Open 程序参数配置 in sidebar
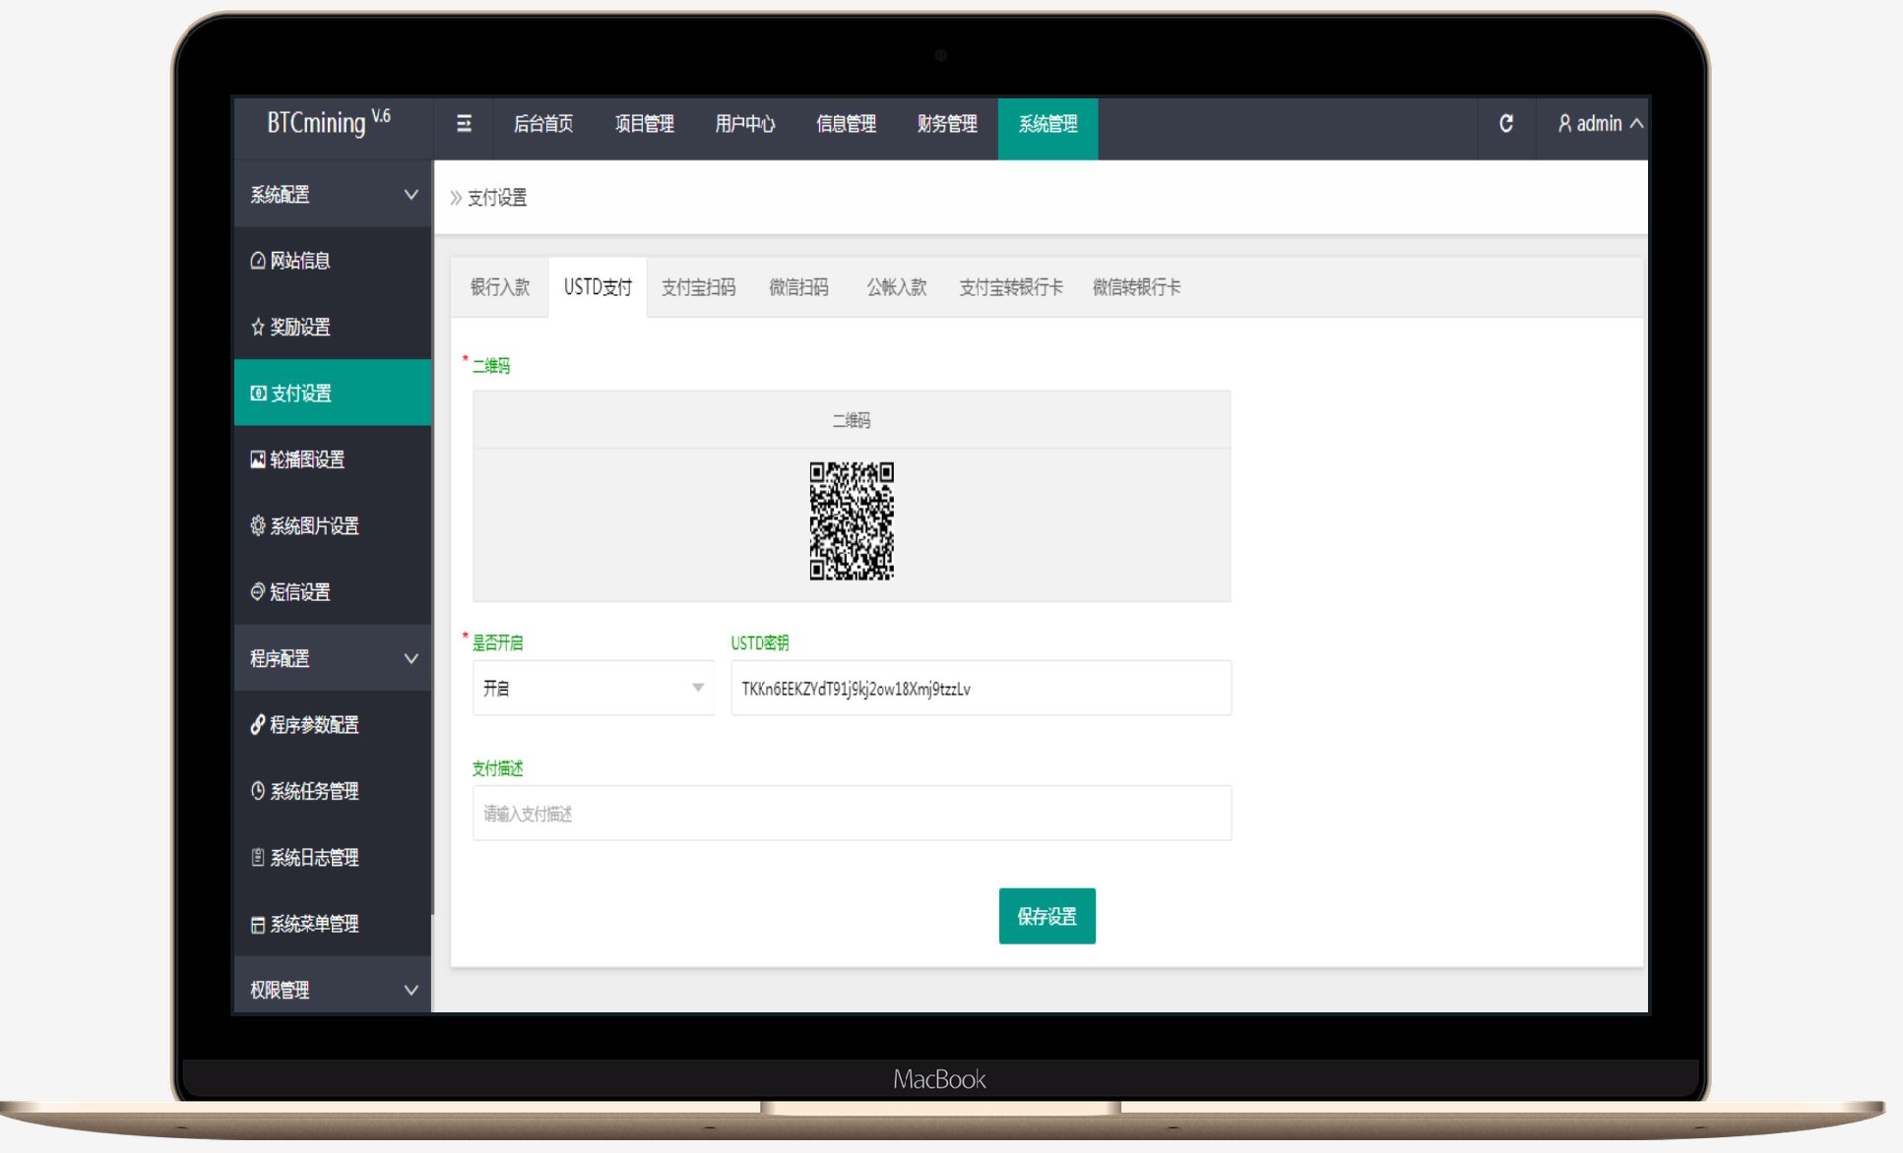The width and height of the screenshot is (1903, 1153). [333, 725]
